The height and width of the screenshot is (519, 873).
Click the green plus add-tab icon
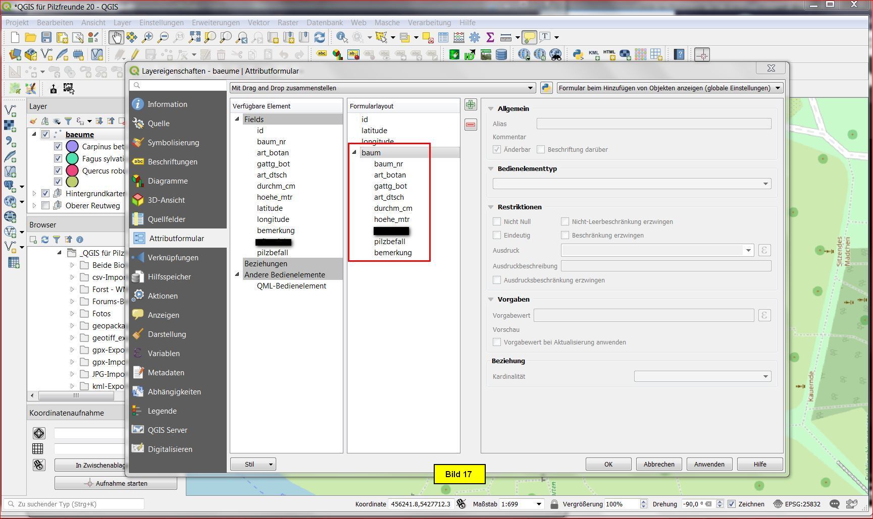click(x=471, y=105)
